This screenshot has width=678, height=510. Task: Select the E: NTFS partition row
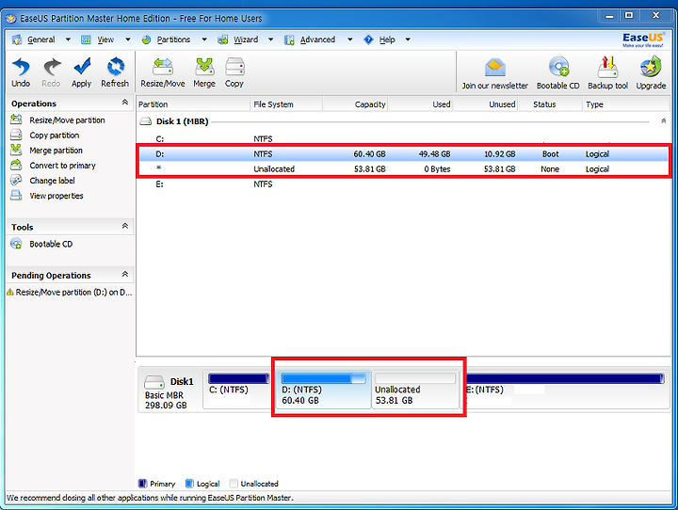[x=403, y=184]
